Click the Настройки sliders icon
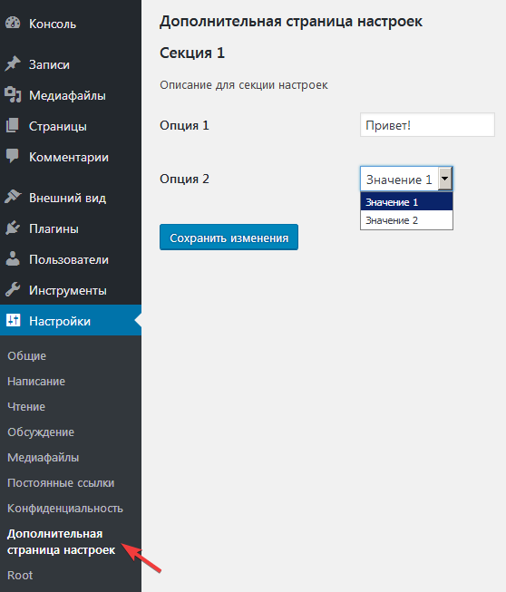The width and height of the screenshot is (506, 592). (x=13, y=320)
